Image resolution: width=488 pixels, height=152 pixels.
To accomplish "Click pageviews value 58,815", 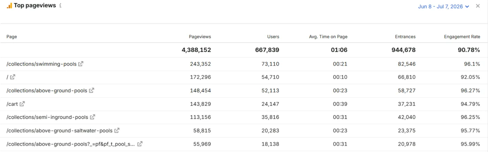I will pyautogui.click(x=202, y=130).
